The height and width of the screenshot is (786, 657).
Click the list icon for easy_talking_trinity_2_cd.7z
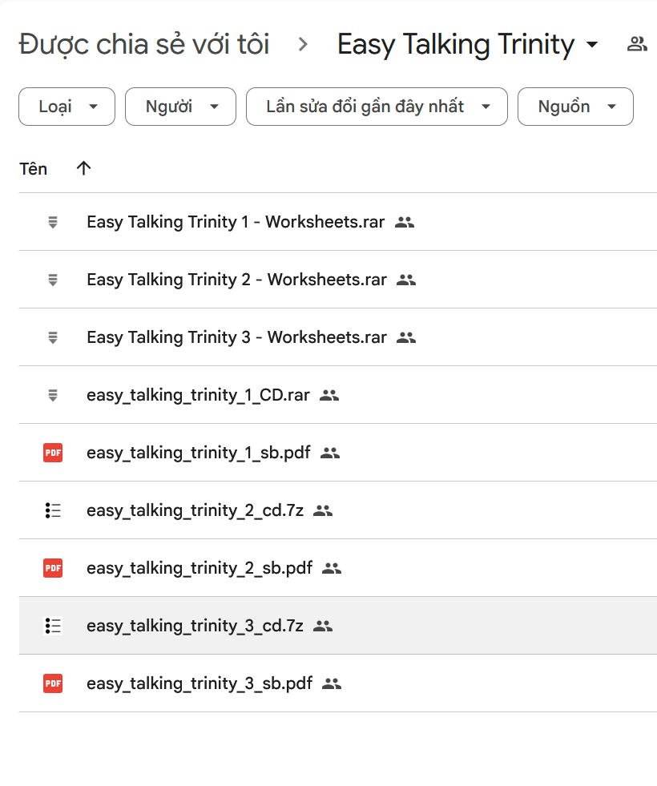click(53, 510)
